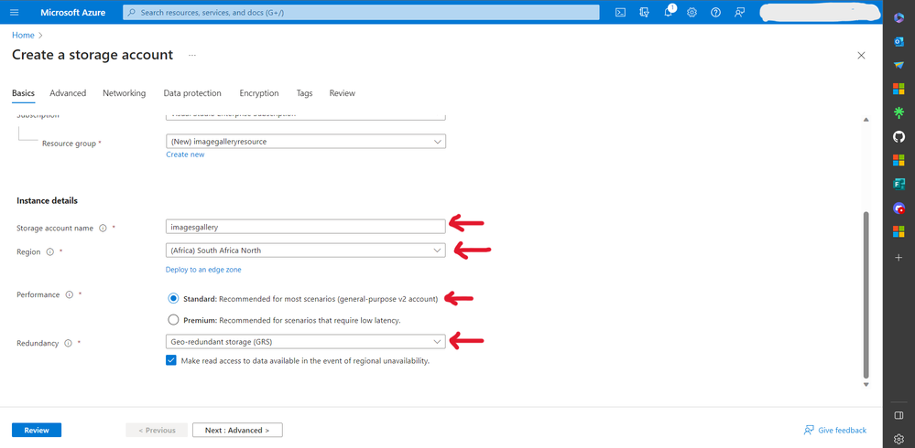
Task: Show info tooltip for Storage account name
Action: pyautogui.click(x=103, y=229)
